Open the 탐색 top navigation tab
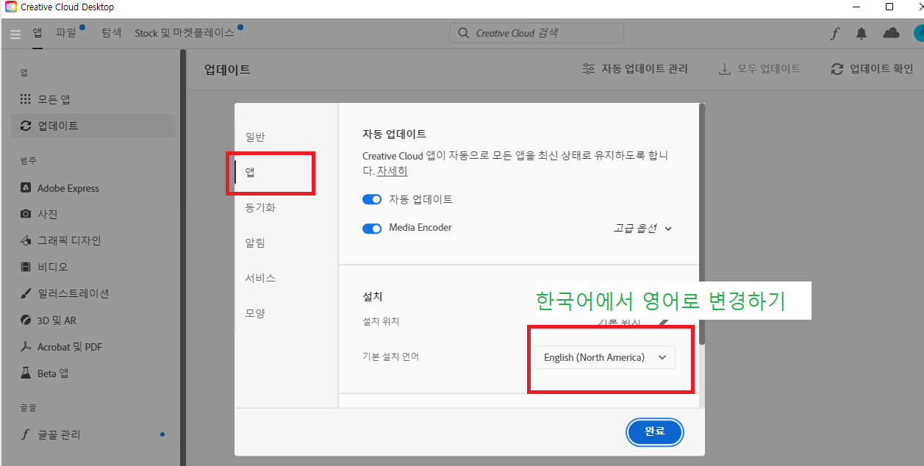Image resolution: width=924 pixels, height=466 pixels. tap(111, 33)
